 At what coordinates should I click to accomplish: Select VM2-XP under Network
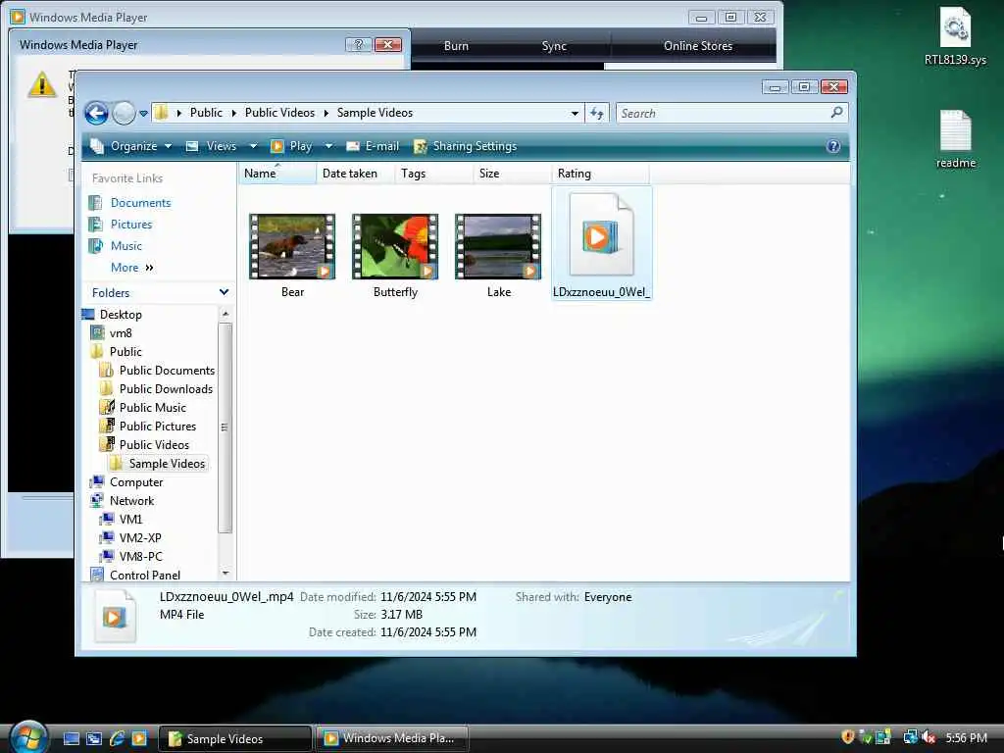pos(140,538)
